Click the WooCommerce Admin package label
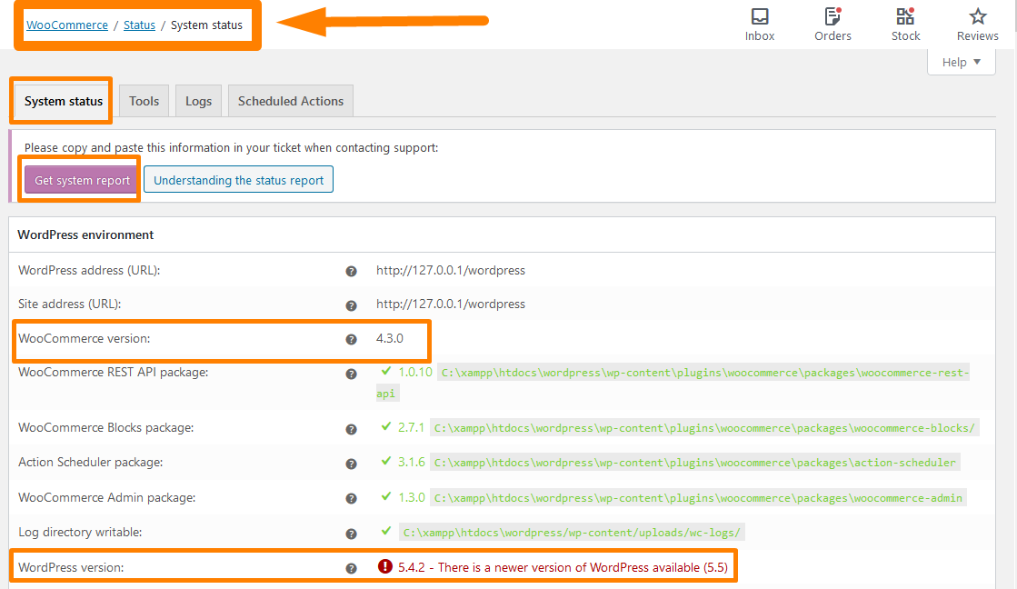Image resolution: width=1017 pixels, height=589 pixels. pos(107,497)
